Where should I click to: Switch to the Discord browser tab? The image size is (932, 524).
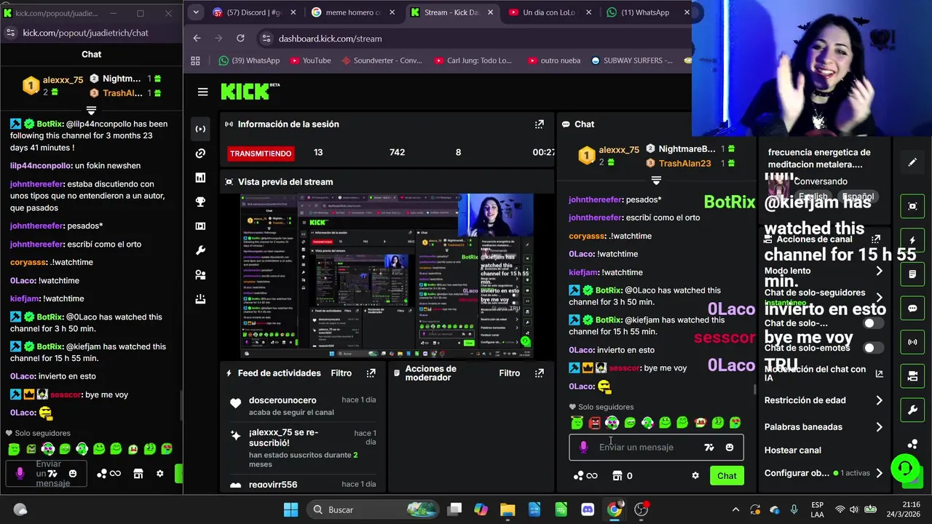[x=253, y=12]
